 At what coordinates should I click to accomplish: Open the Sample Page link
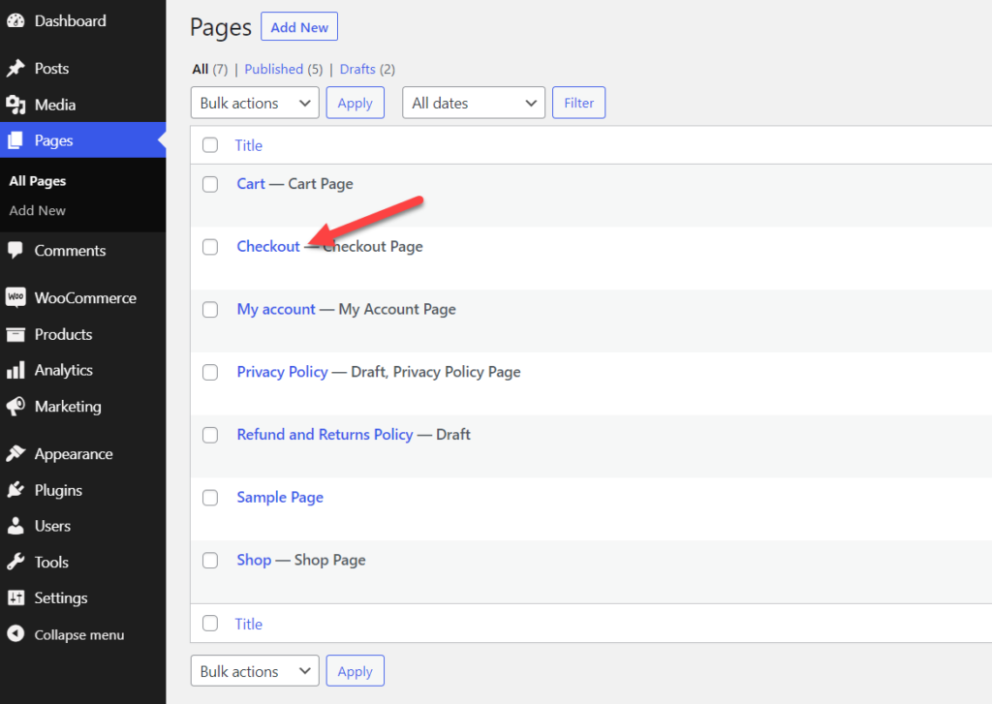[280, 497]
